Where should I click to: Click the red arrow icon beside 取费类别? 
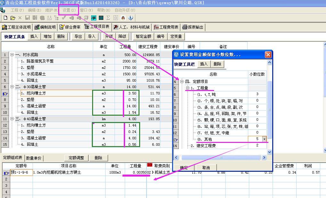click(x=150, y=165)
